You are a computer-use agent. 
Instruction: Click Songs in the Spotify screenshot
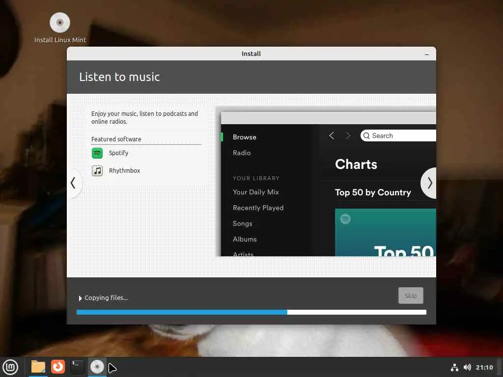tap(242, 223)
